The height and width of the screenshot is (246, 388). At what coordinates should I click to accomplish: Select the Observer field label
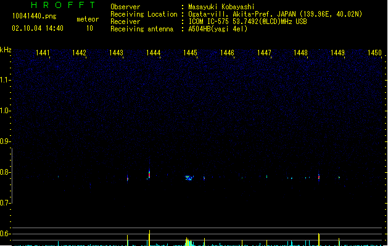pos(125,7)
